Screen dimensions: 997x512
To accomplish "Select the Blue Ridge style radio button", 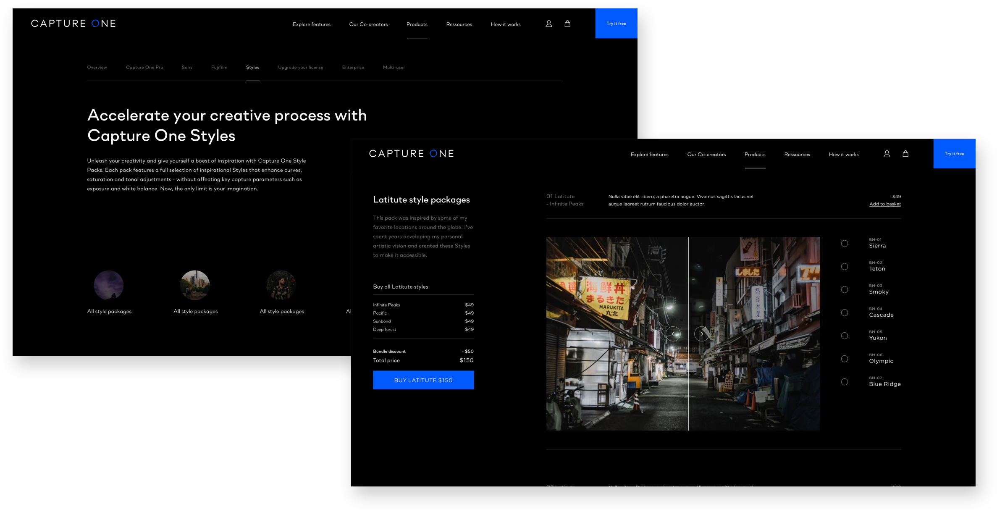I will pyautogui.click(x=845, y=382).
